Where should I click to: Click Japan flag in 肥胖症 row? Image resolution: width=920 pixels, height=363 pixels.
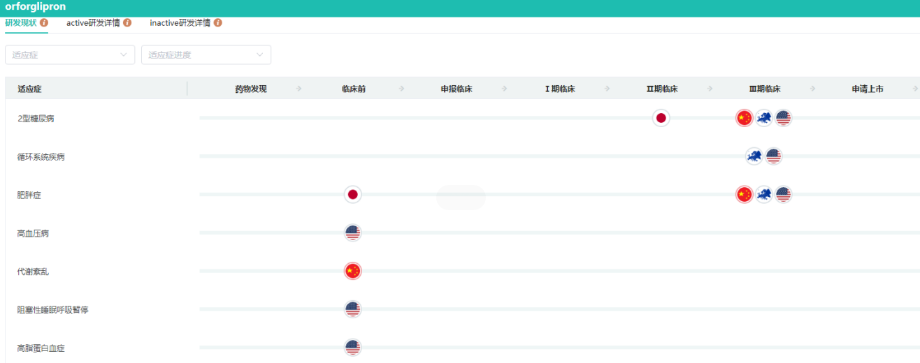click(x=353, y=195)
